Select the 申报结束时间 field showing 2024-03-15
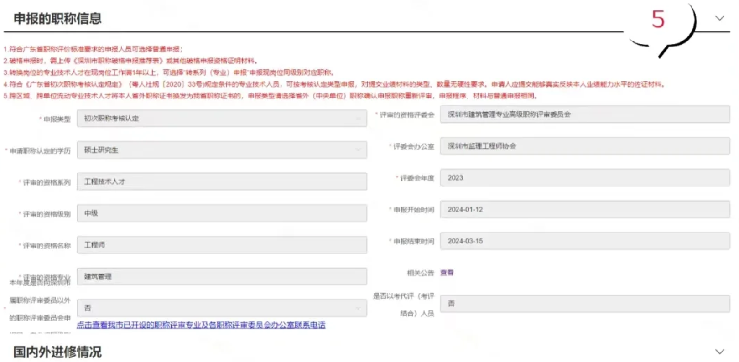 click(584, 241)
